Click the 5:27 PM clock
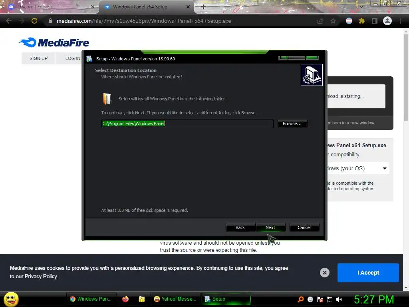 pos(374,299)
